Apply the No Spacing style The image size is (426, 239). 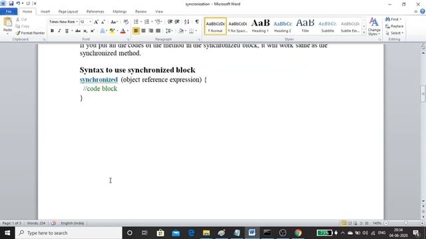(238, 26)
